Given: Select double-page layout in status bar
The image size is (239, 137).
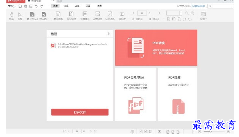Looking at the screenshot, I should [x=146, y=132].
